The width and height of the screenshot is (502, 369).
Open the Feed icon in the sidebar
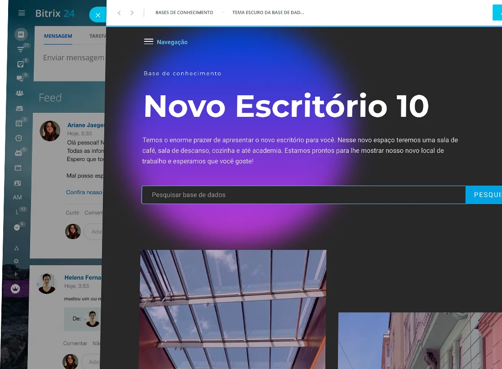pyautogui.click(x=21, y=34)
